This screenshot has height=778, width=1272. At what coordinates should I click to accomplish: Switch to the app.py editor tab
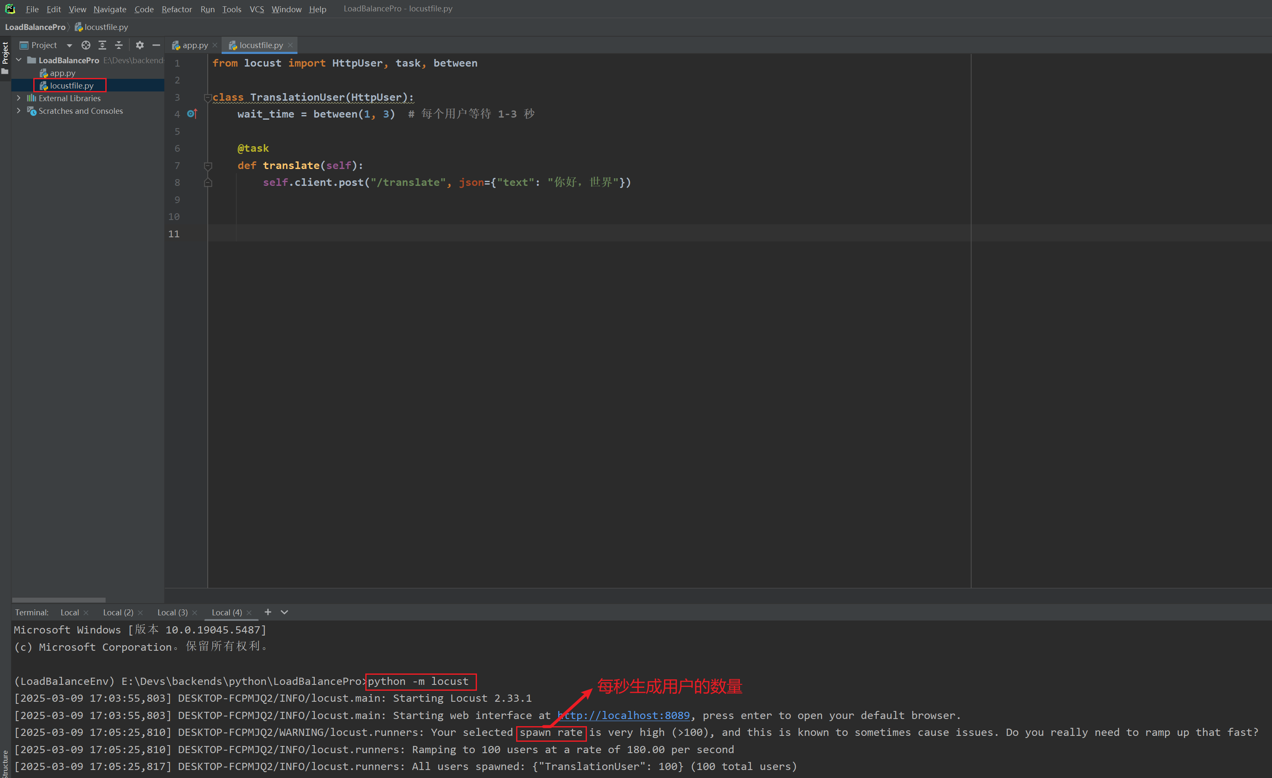pos(194,46)
